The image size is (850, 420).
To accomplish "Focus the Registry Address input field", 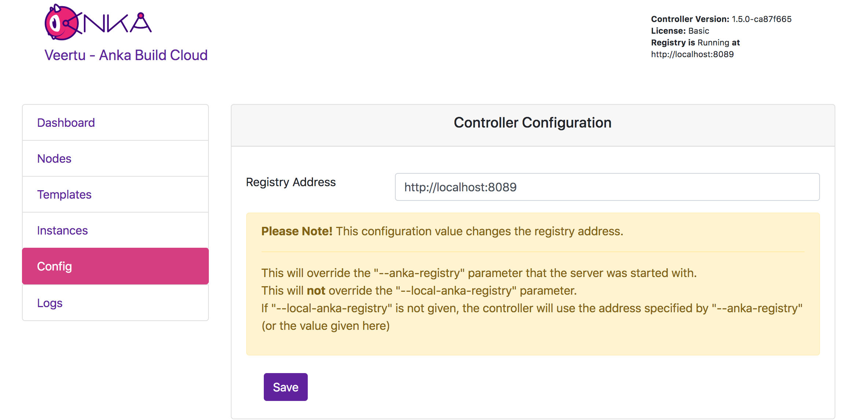I will (607, 187).
